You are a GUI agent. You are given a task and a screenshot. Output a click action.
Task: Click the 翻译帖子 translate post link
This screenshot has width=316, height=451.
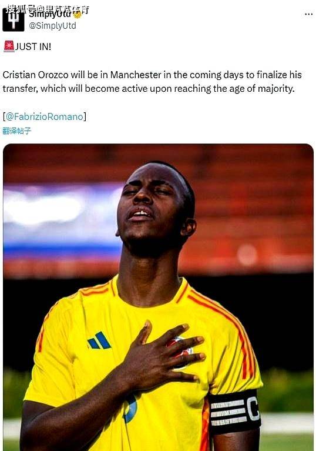coord(16,131)
